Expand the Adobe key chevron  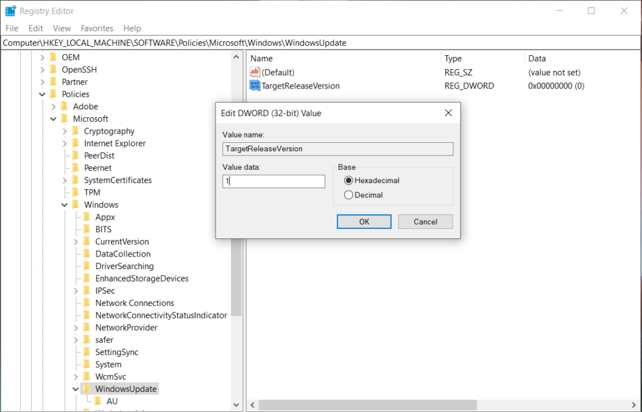click(x=54, y=107)
